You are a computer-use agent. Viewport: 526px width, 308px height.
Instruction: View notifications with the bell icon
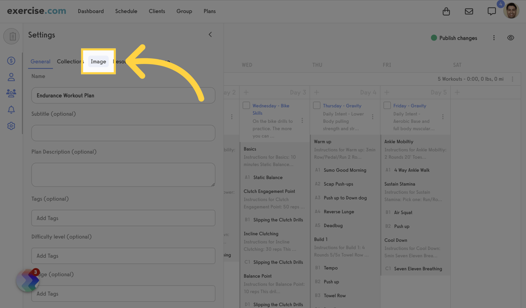coord(11,109)
